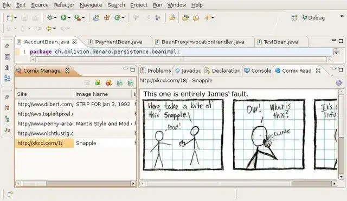Click the New Java Class toolbar icon
Image resolution: width=347 pixels, height=201 pixels.
[117, 18]
